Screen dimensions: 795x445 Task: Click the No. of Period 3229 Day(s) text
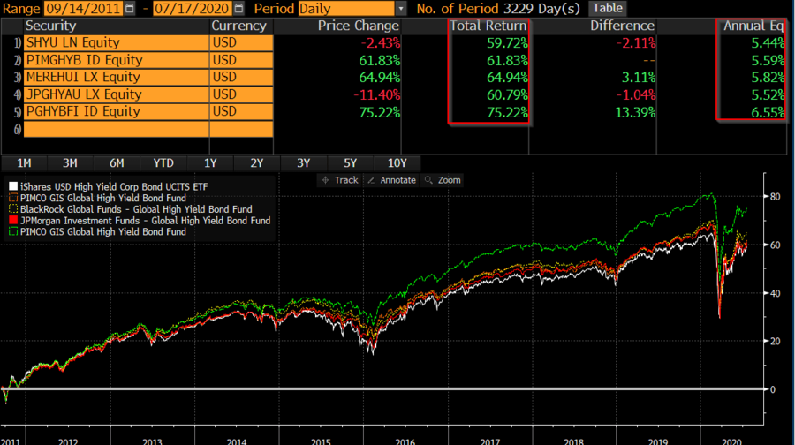coord(498,9)
